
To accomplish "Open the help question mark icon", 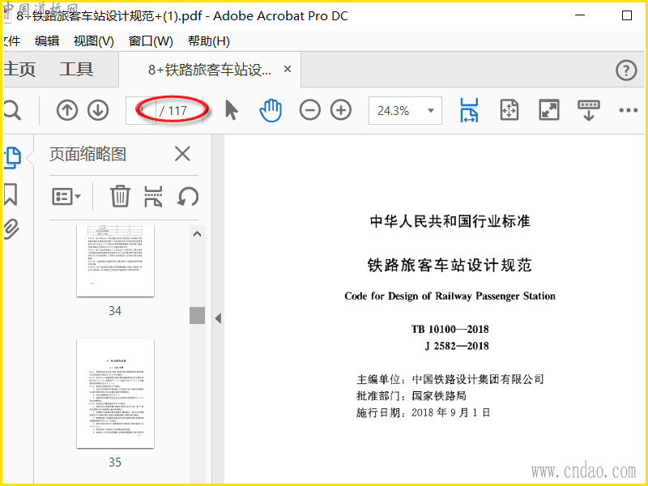I will point(626,70).
